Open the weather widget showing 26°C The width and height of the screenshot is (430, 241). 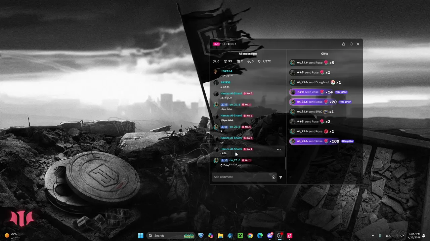tap(12, 236)
